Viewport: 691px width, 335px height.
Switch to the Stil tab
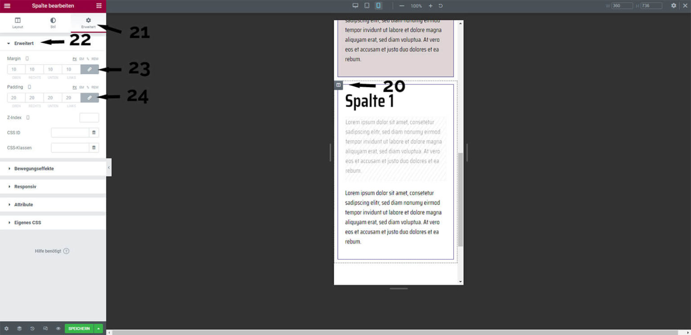click(53, 23)
